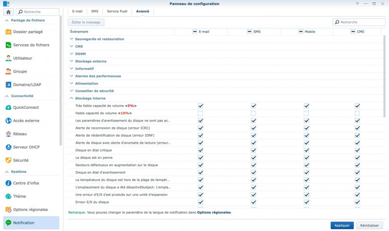Select the Utilisateur icon
Screen dimensions: 389x231
point(9,58)
